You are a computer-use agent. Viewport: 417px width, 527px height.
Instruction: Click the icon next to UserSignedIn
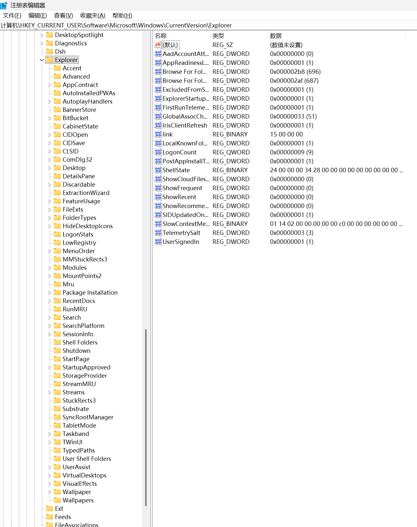[158, 242]
